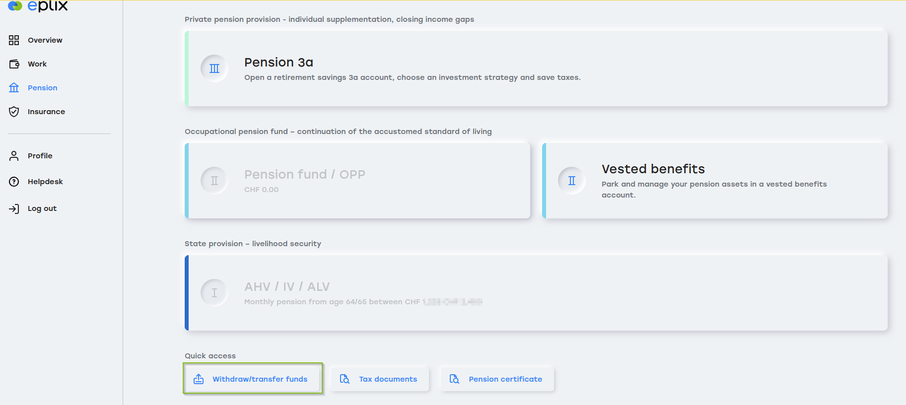
Task: Open Overview via its grid icon
Action: pos(14,40)
